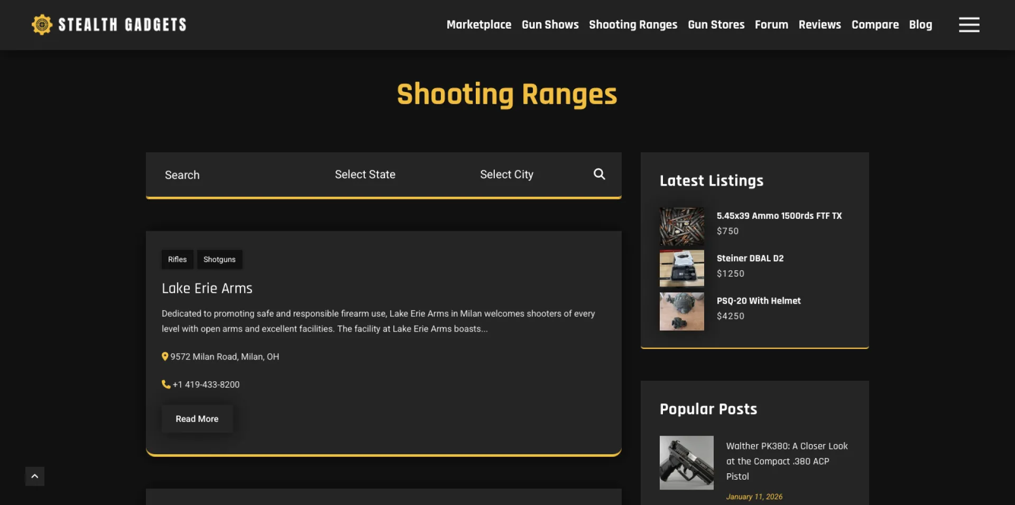1015x505 pixels.
Task: Go to Gun Shows page
Action: tap(550, 25)
